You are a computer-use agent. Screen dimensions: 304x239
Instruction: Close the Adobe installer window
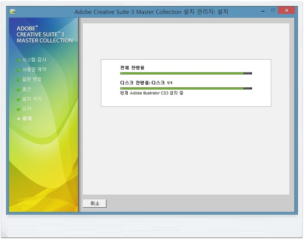pyautogui.click(x=287, y=10)
